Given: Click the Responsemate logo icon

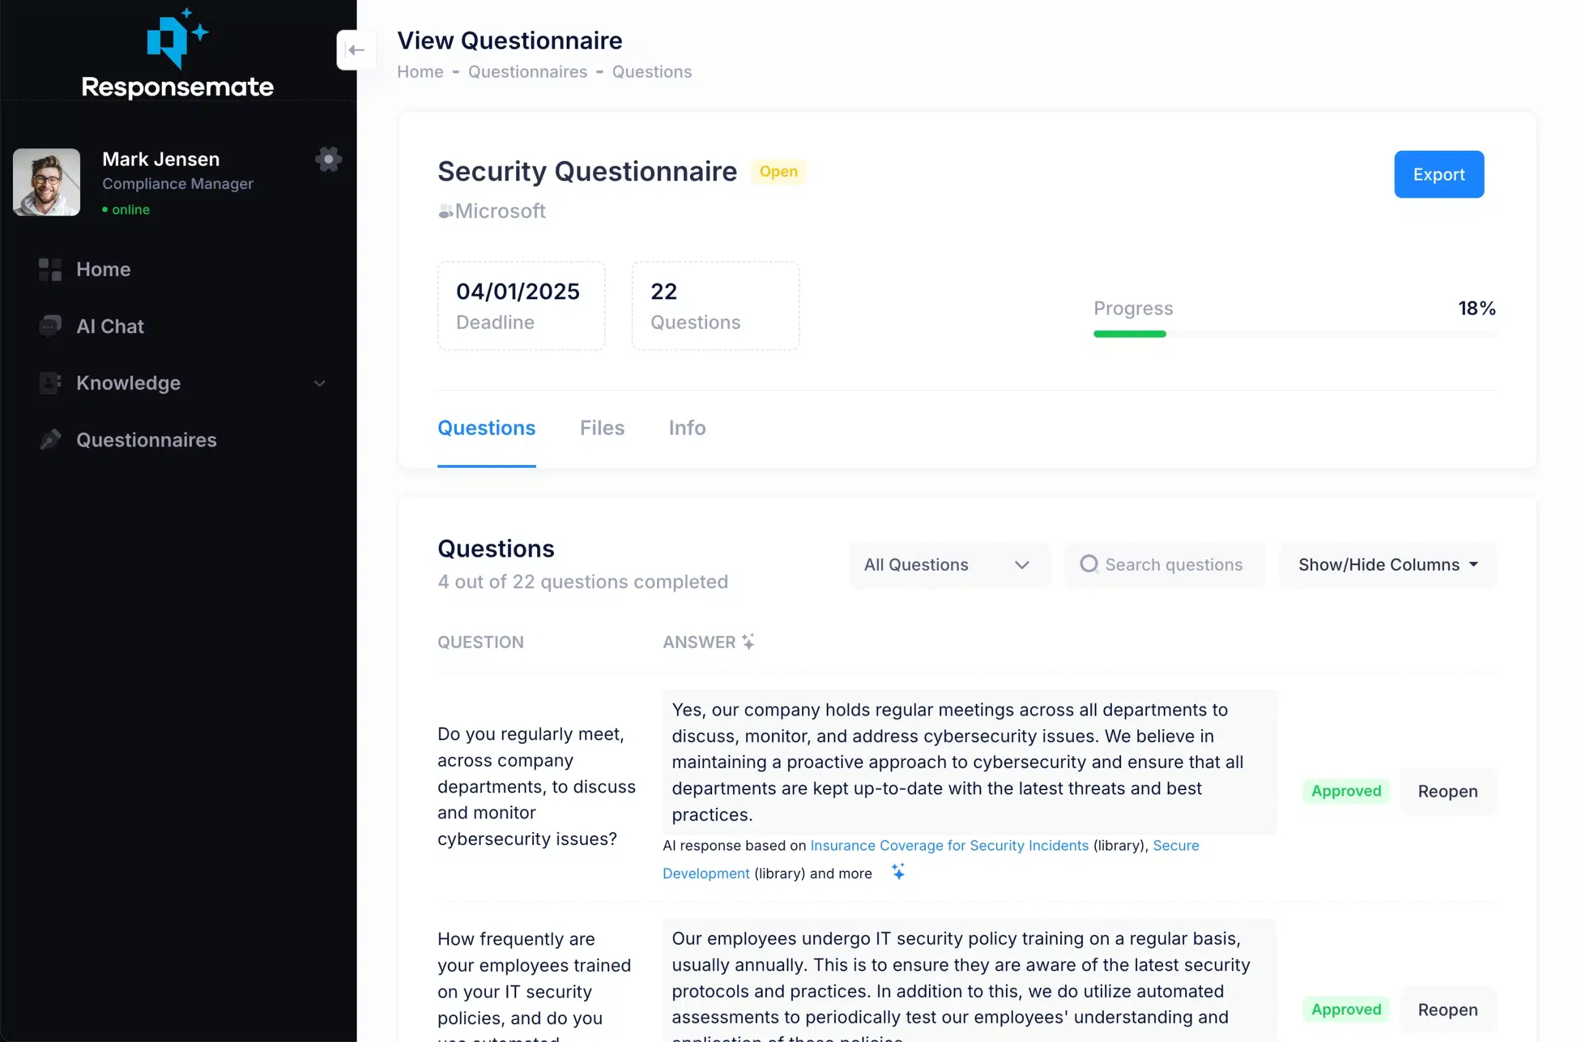Looking at the screenshot, I should click(x=176, y=39).
